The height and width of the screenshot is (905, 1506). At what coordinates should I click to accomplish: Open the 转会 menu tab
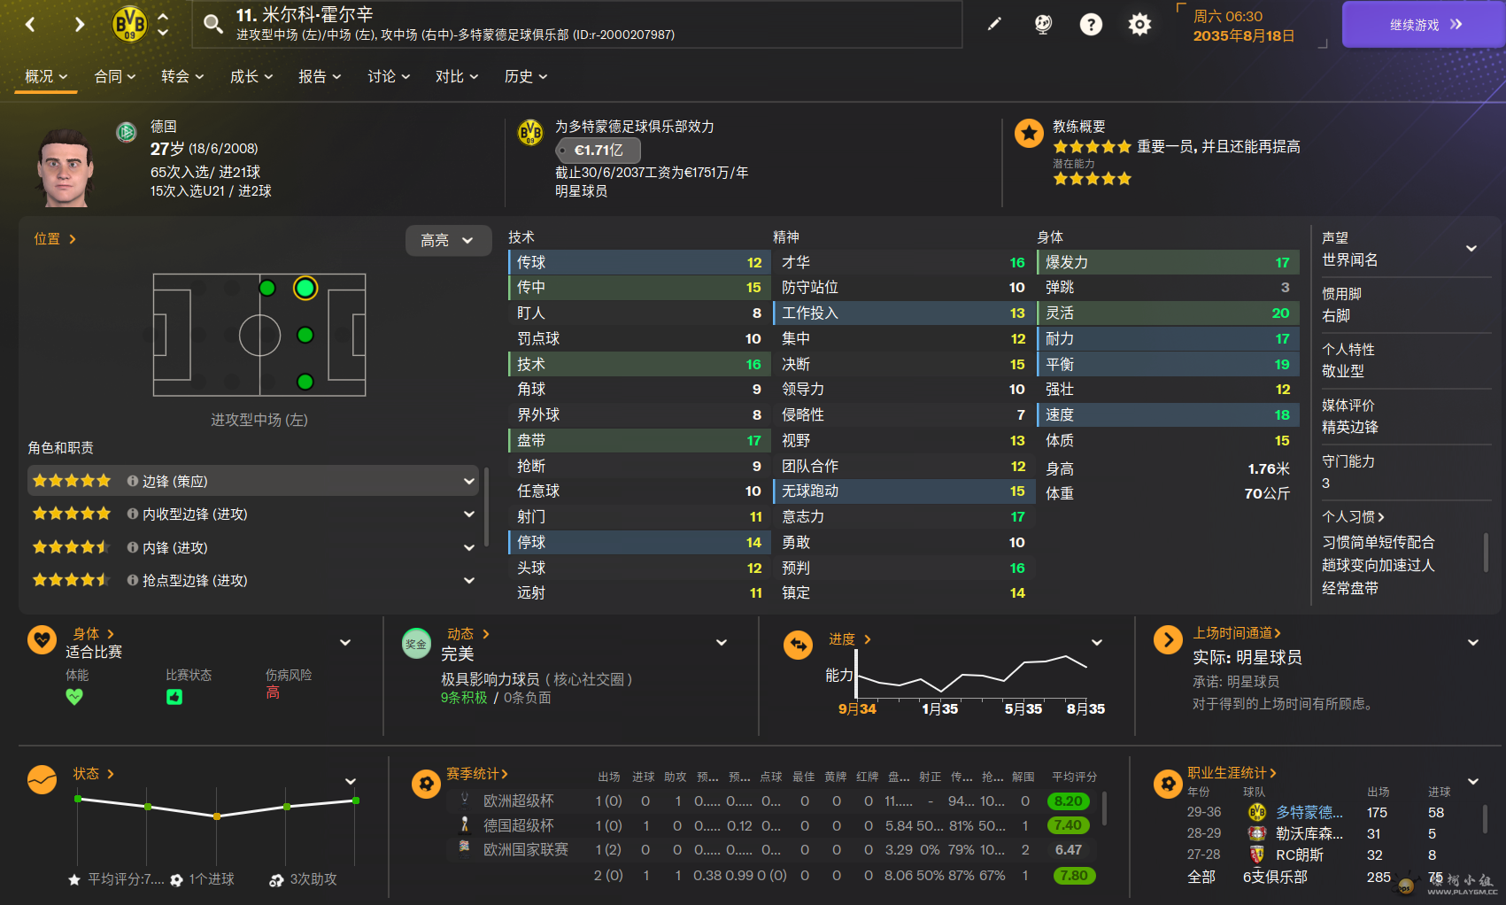tap(182, 77)
